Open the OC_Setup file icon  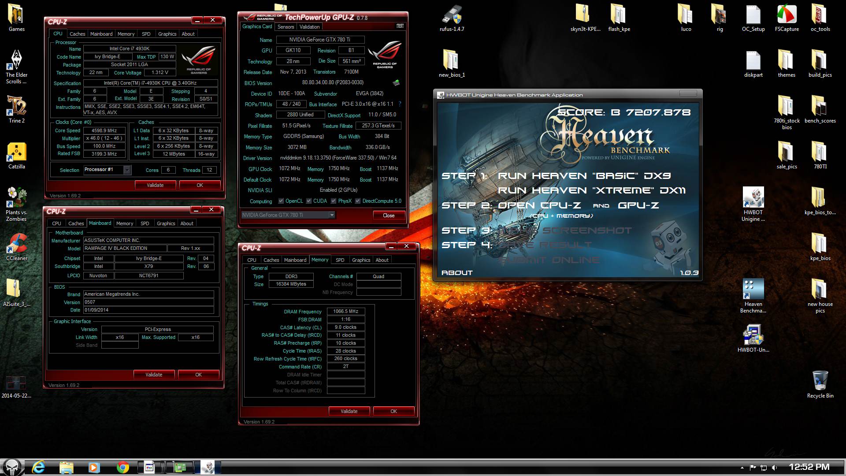tap(753, 18)
